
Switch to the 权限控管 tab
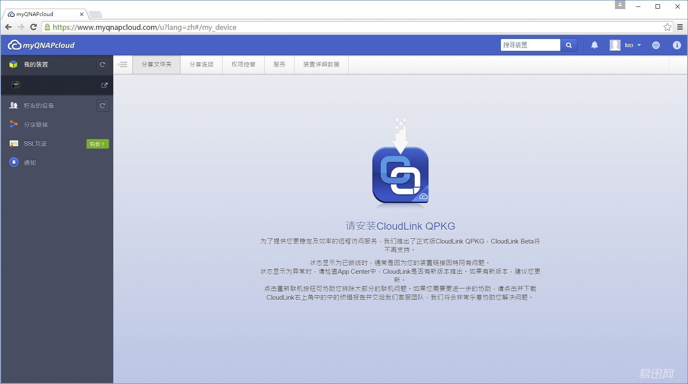(x=243, y=64)
